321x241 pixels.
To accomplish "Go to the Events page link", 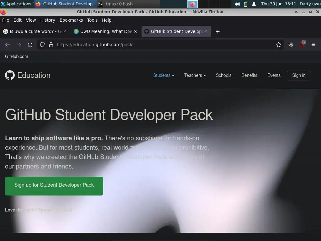I will coord(274,75).
